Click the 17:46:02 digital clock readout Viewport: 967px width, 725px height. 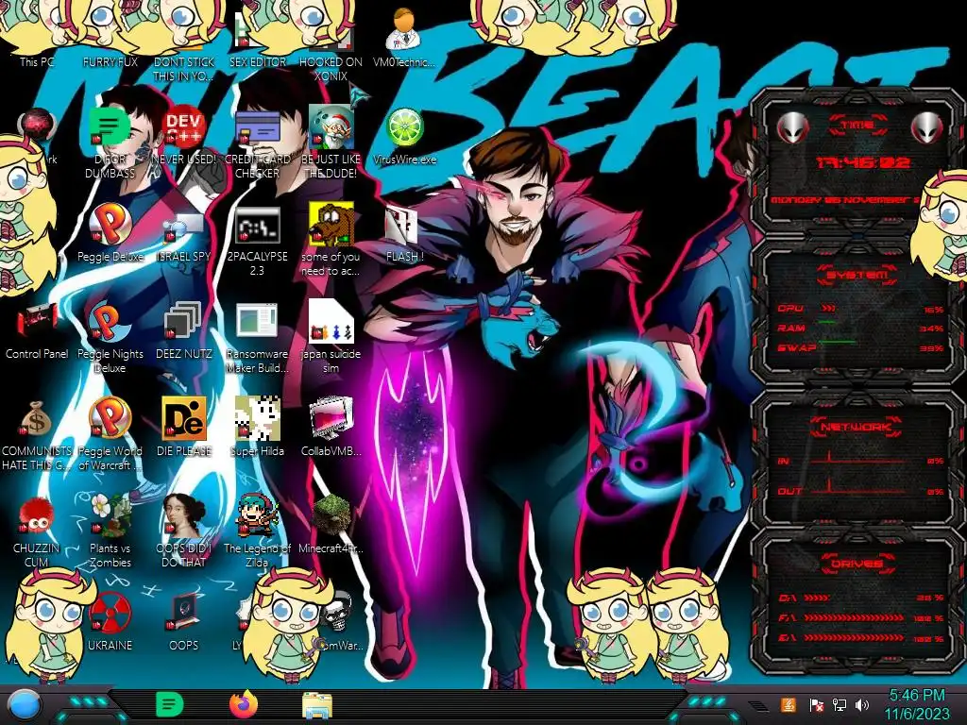pos(862,162)
